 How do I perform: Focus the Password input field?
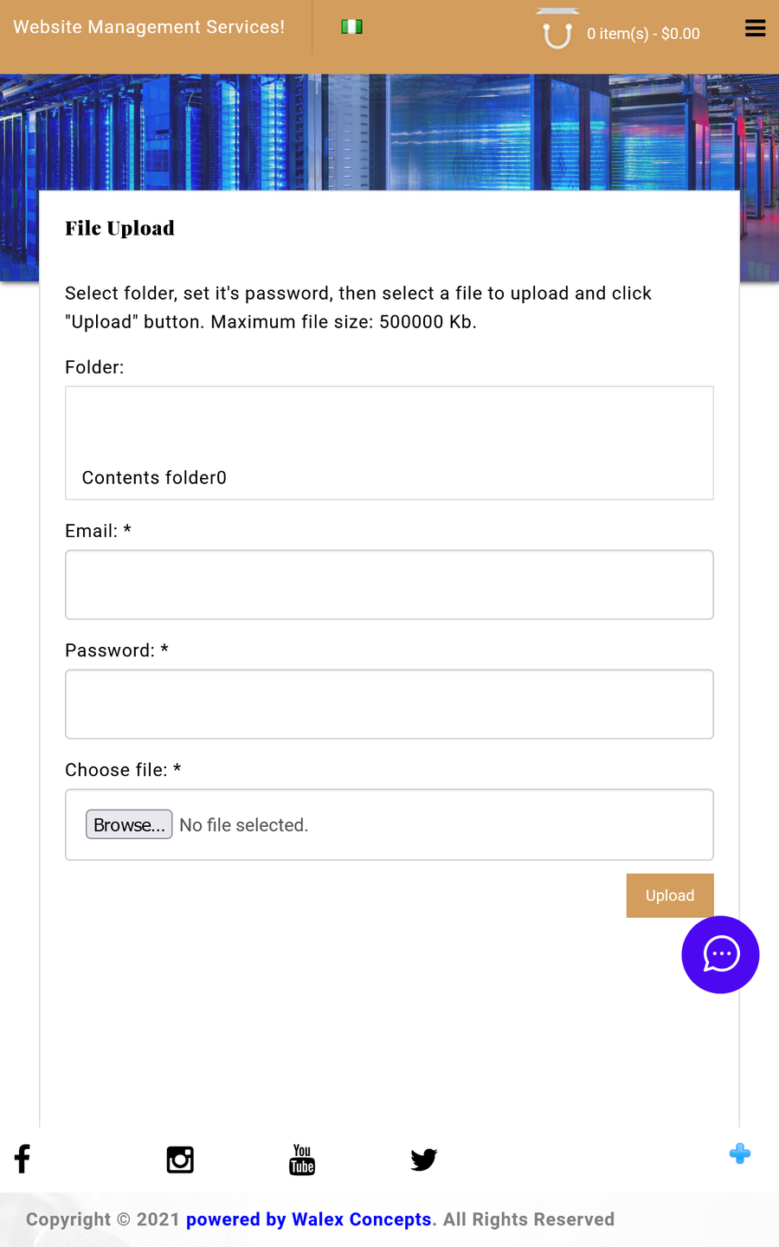coord(389,704)
